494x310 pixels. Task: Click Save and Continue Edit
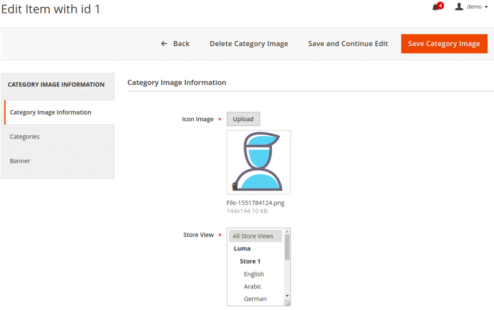348,43
